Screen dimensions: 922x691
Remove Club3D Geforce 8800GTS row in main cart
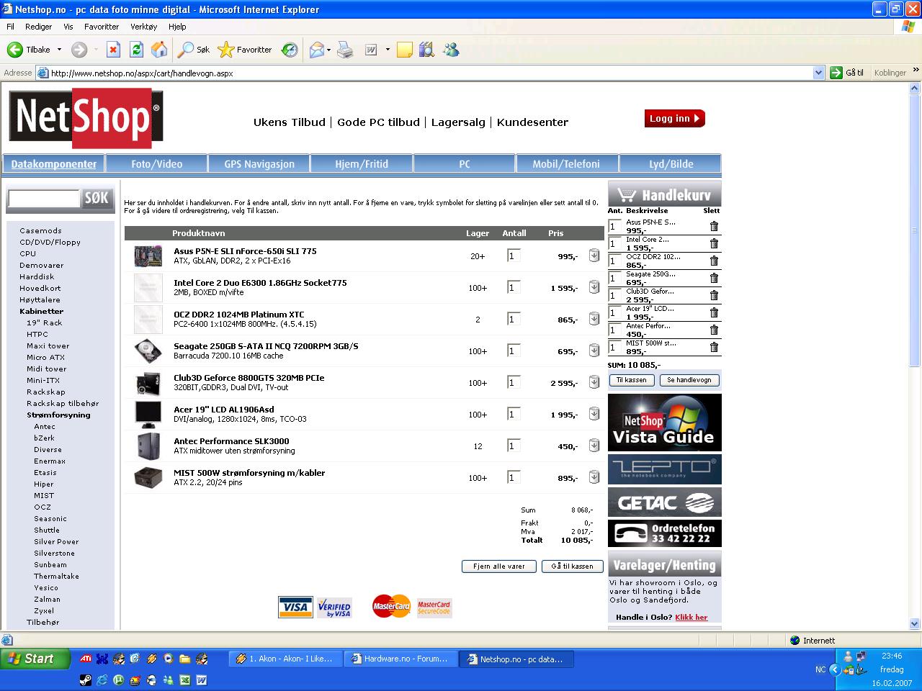[594, 382]
